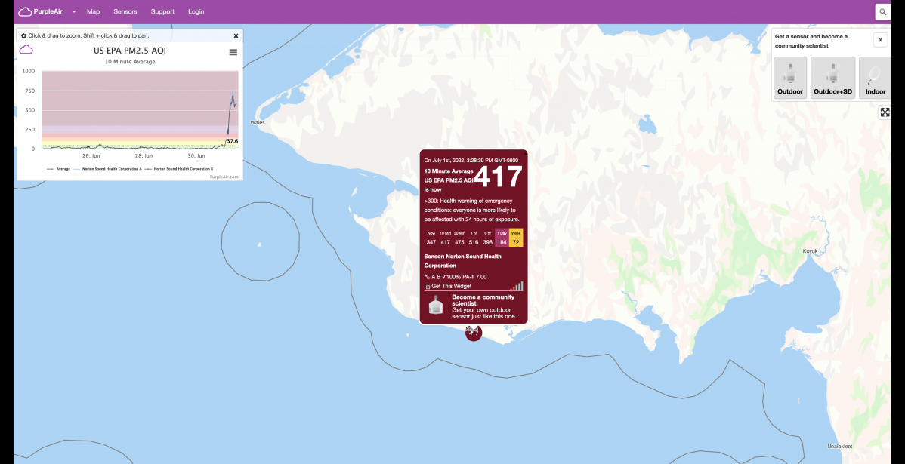Click the signal strength bars icon

(517, 286)
